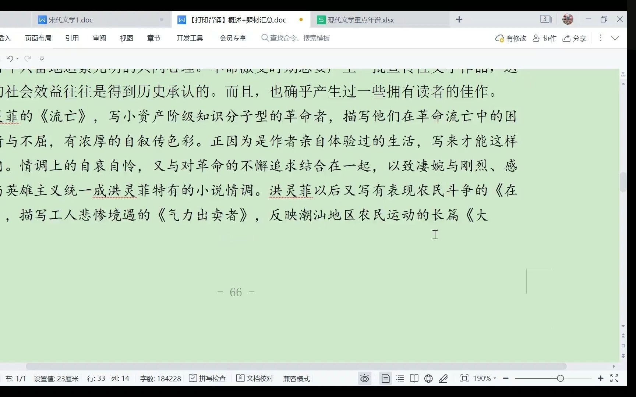Click the fit-page zoom icon
This screenshot has height=397, width=636.
point(464,378)
